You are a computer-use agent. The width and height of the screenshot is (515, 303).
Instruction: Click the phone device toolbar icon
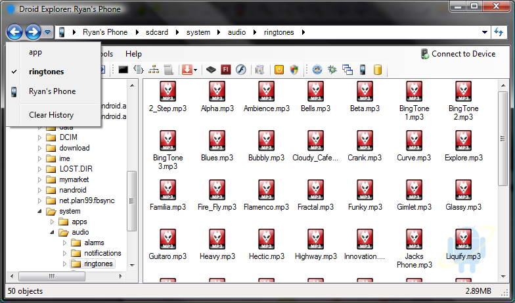click(x=363, y=70)
